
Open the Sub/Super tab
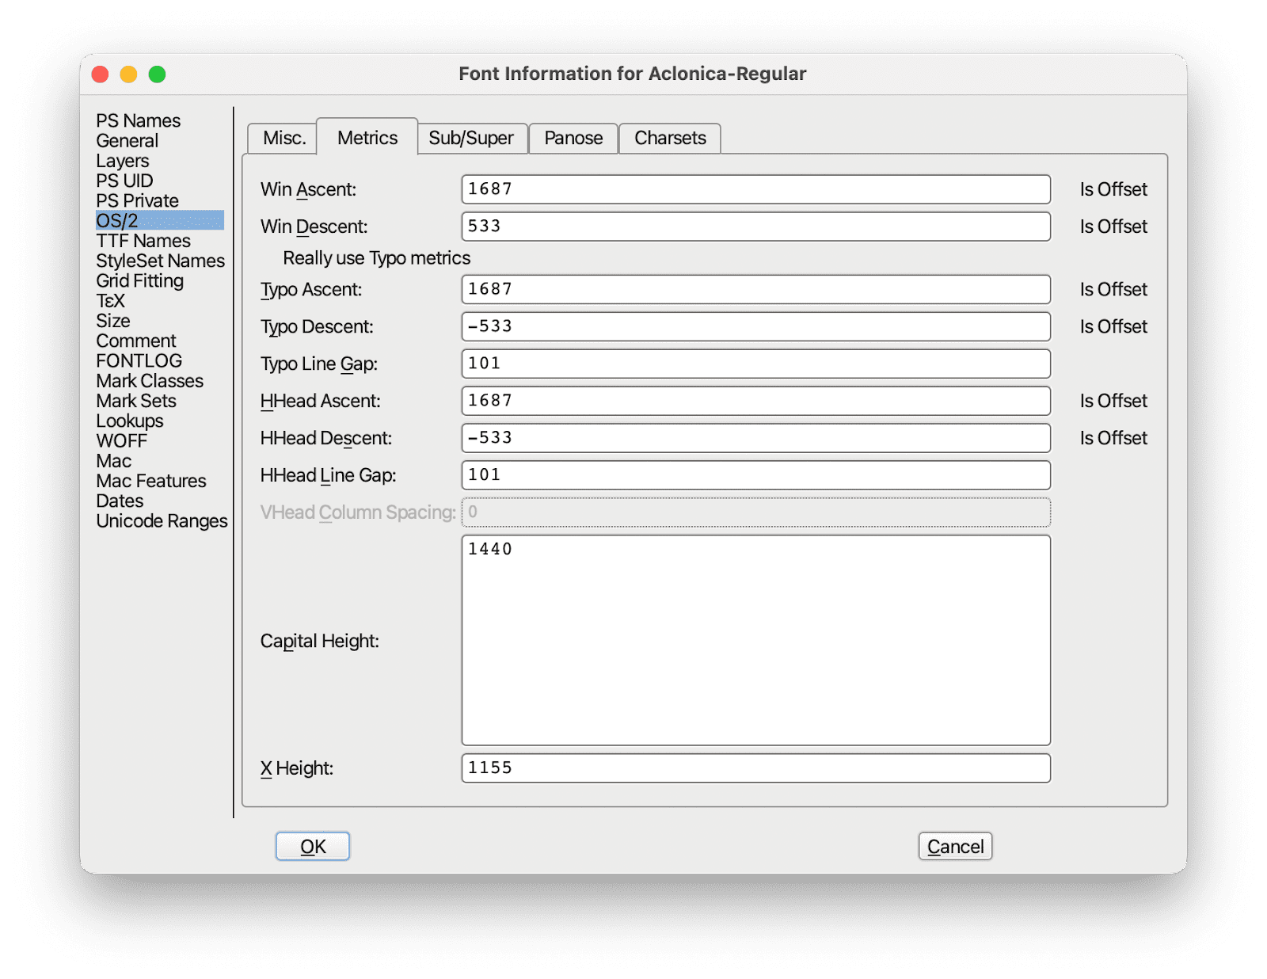(473, 138)
